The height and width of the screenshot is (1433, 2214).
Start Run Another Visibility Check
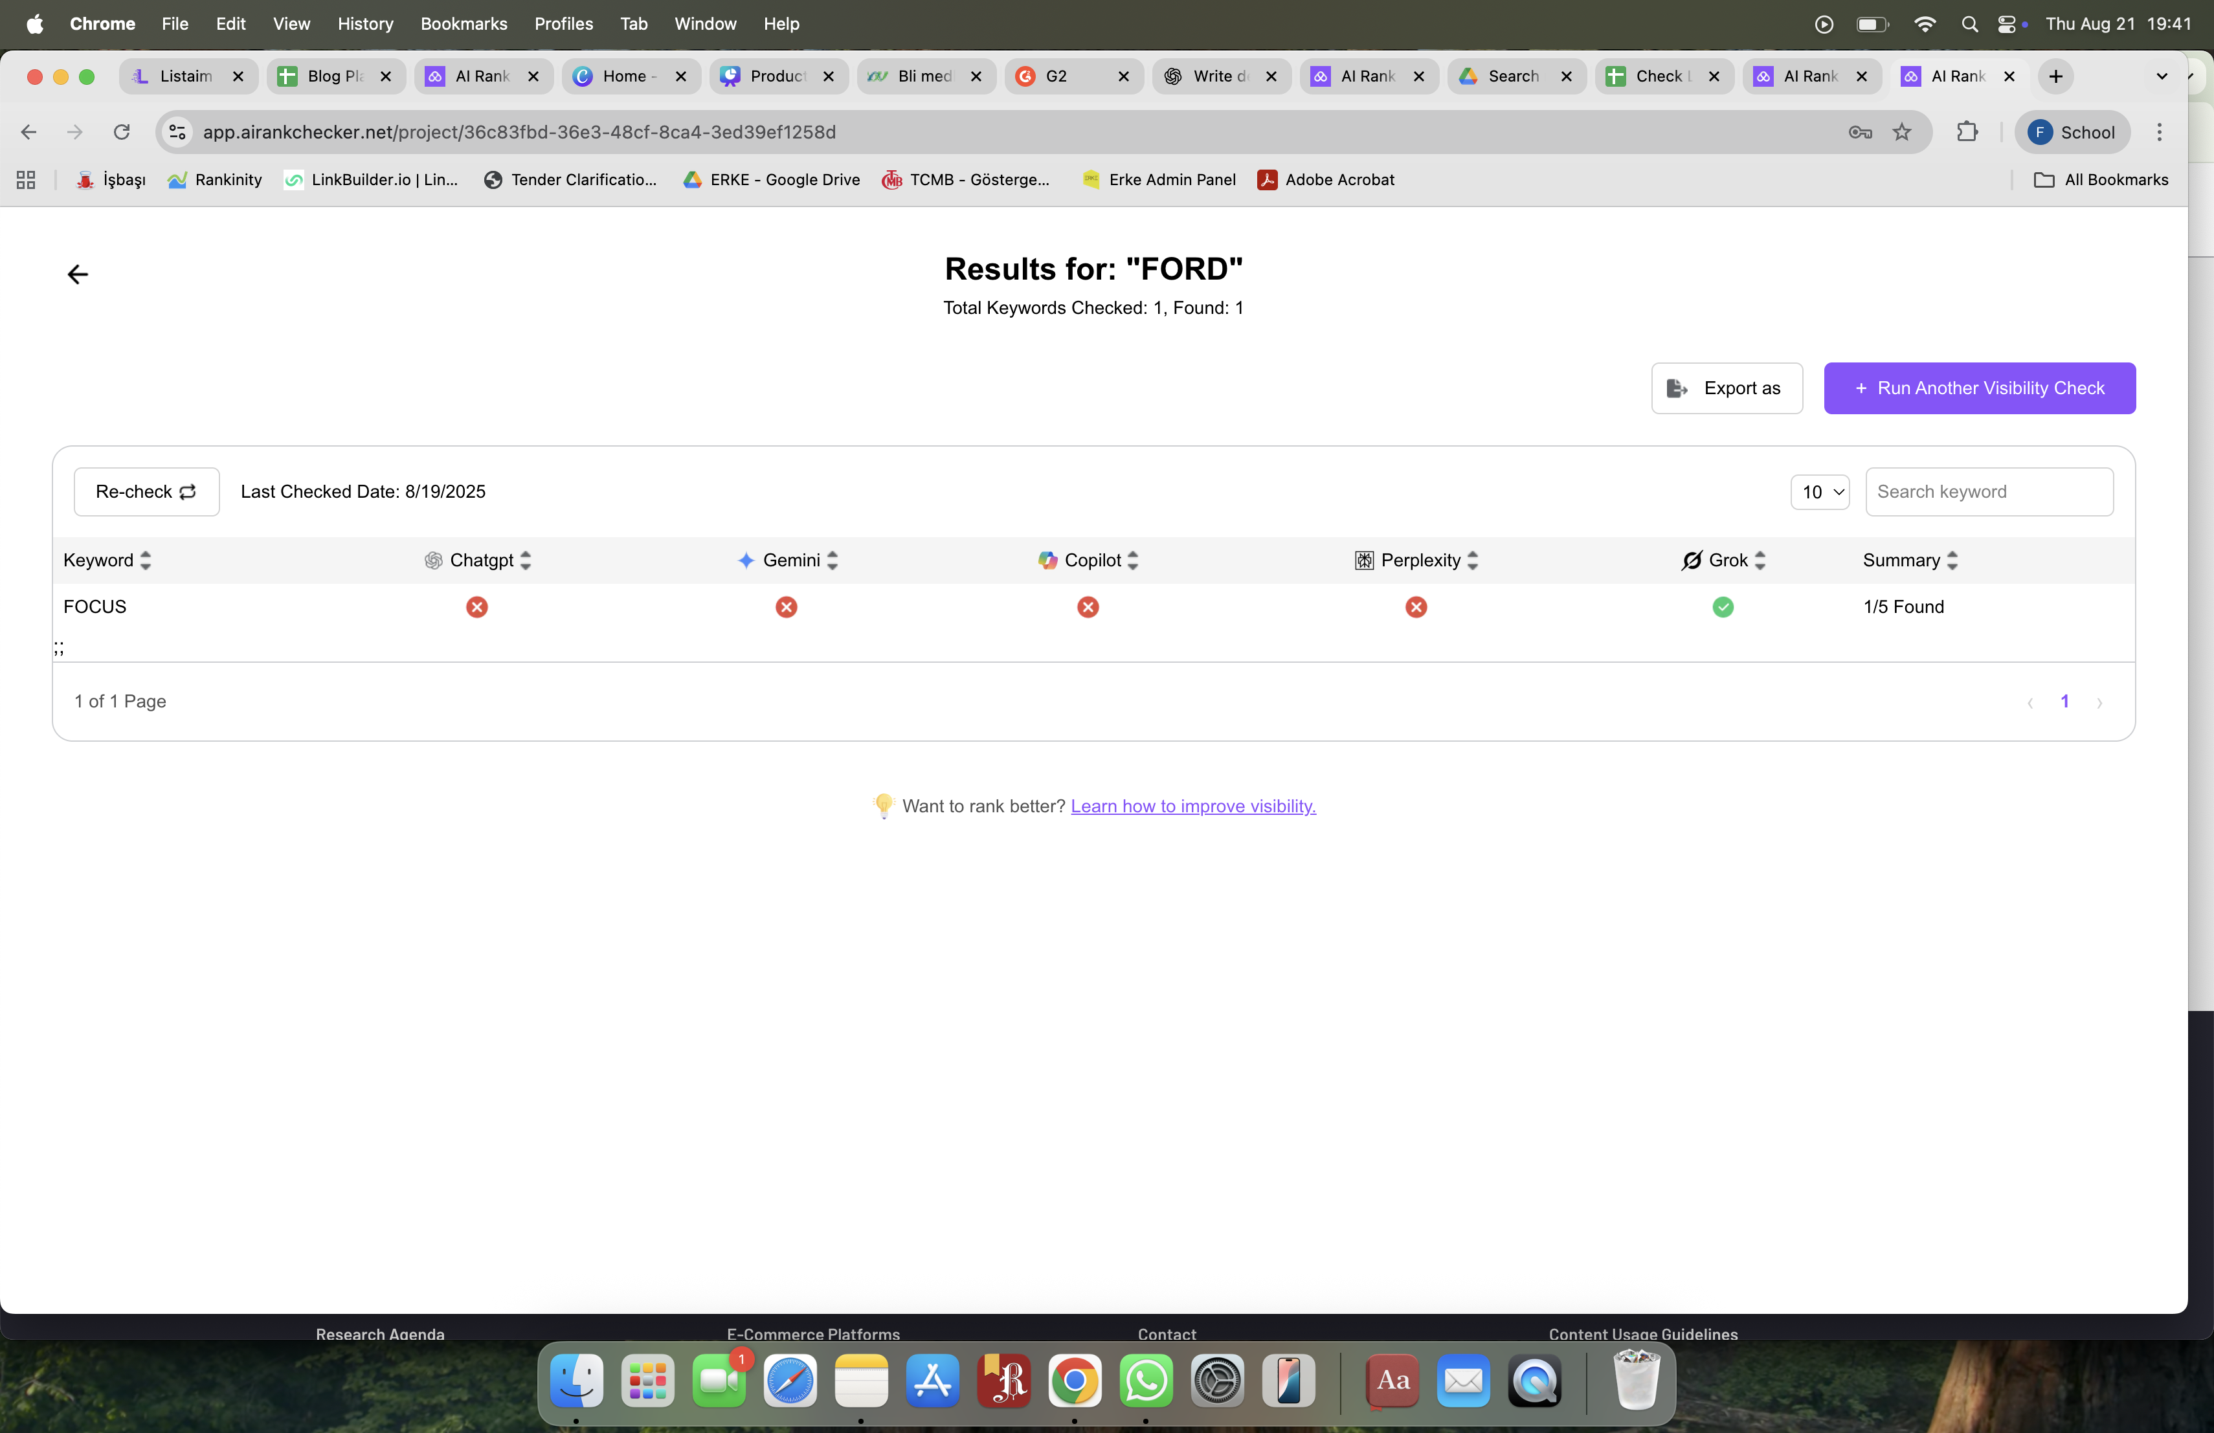(1980, 389)
